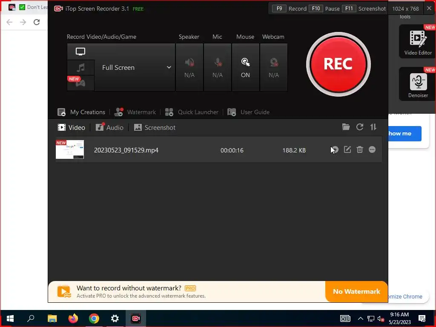This screenshot has height=327, width=436.
Task: Switch to the Screenshot tab
Action: tap(155, 128)
